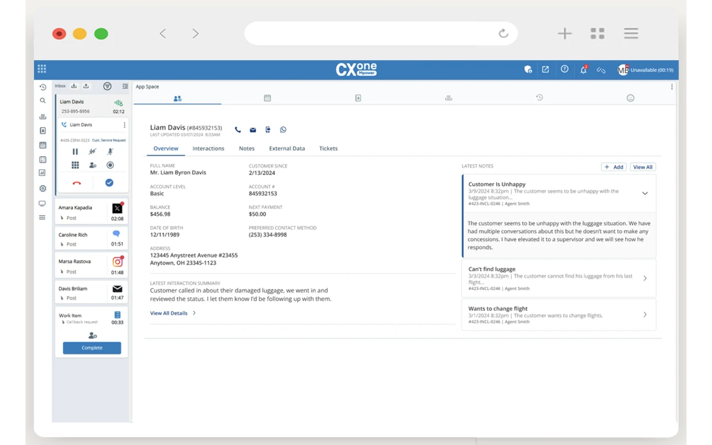Toggle mute microphone on the call
This screenshot has width=712, height=445.
110,152
